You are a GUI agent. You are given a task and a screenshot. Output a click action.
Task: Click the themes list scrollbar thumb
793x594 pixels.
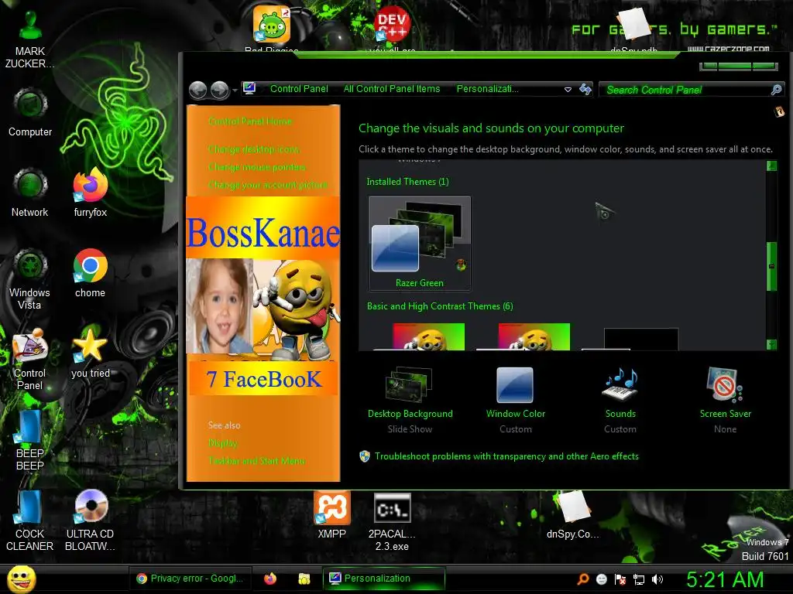771,266
